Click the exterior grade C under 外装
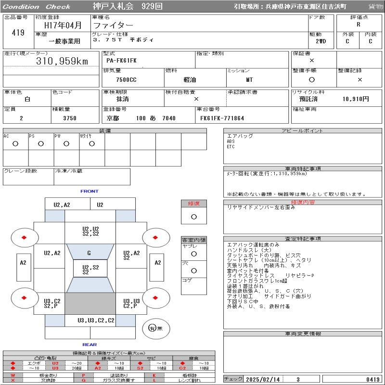 [347, 41]
